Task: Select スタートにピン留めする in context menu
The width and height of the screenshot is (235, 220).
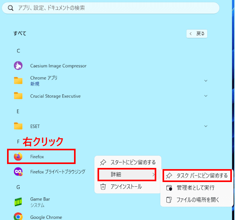Action: click(128, 162)
